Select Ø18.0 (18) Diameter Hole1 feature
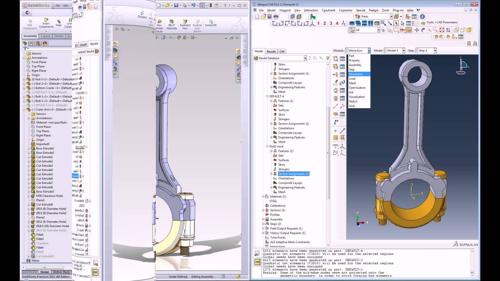 (52, 226)
